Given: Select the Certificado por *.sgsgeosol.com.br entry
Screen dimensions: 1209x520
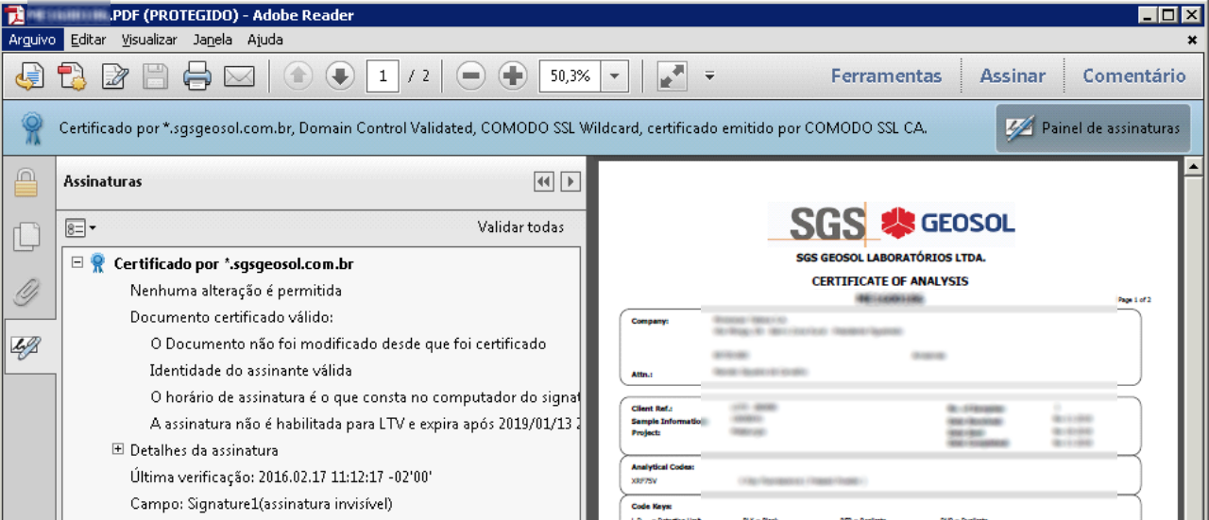Looking at the screenshot, I should [233, 264].
